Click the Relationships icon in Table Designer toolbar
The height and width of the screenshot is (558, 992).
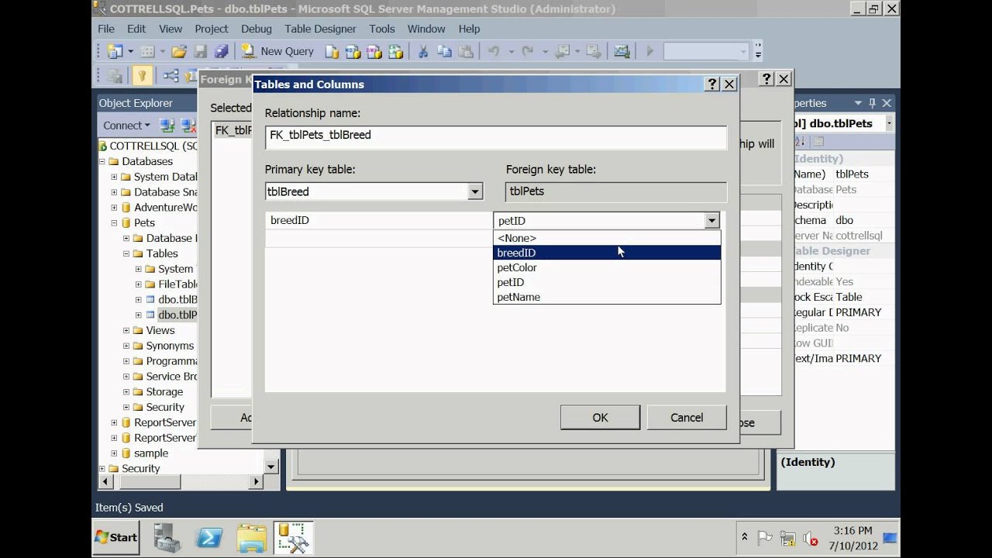pyautogui.click(x=171, y=75)
